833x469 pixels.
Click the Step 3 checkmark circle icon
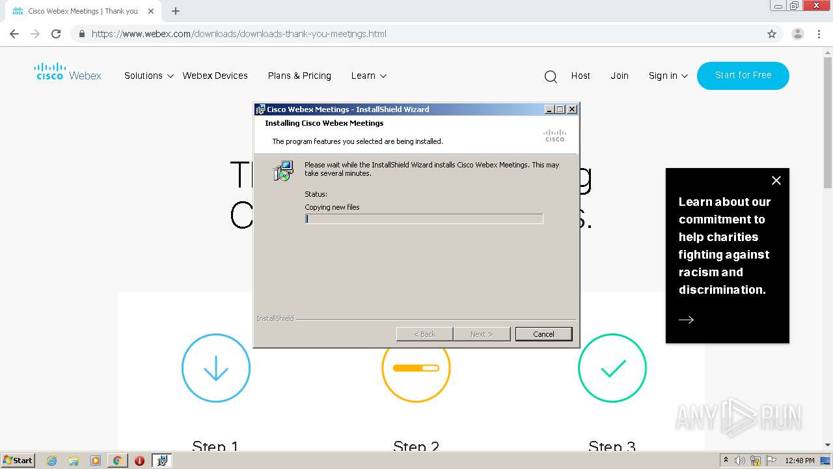click(x=612, y=368)
